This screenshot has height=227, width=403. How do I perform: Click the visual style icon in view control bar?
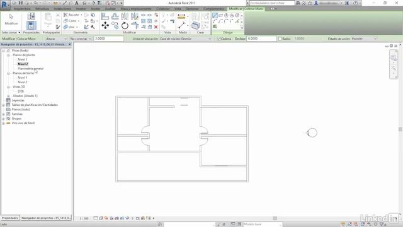pos(101,218)
